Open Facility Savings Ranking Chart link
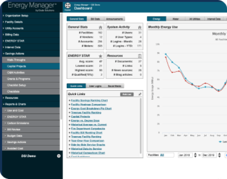227x179 pixels. pyautogui.click(x=89, y=100)
